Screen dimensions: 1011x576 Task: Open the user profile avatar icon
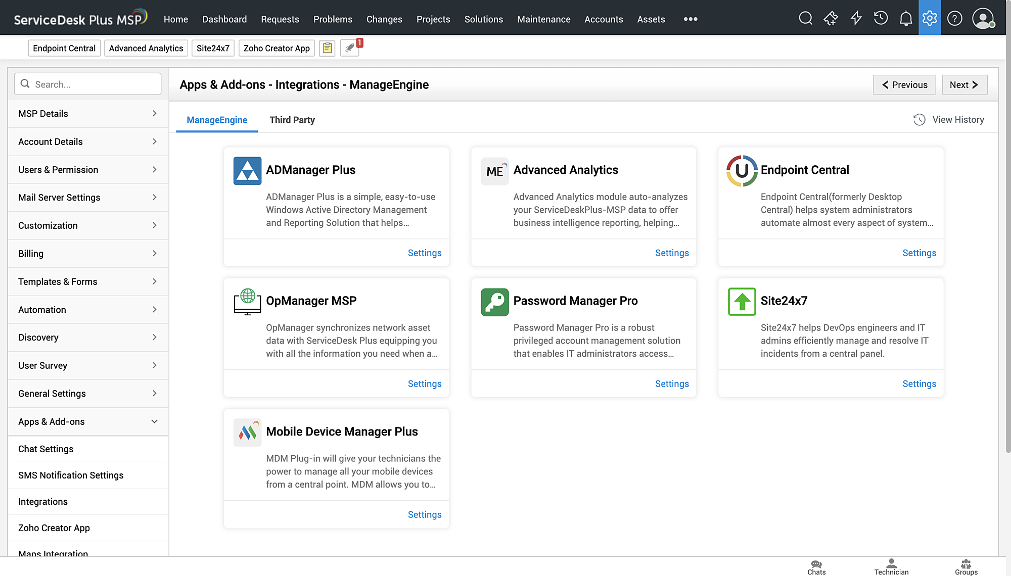click(983, 19)
